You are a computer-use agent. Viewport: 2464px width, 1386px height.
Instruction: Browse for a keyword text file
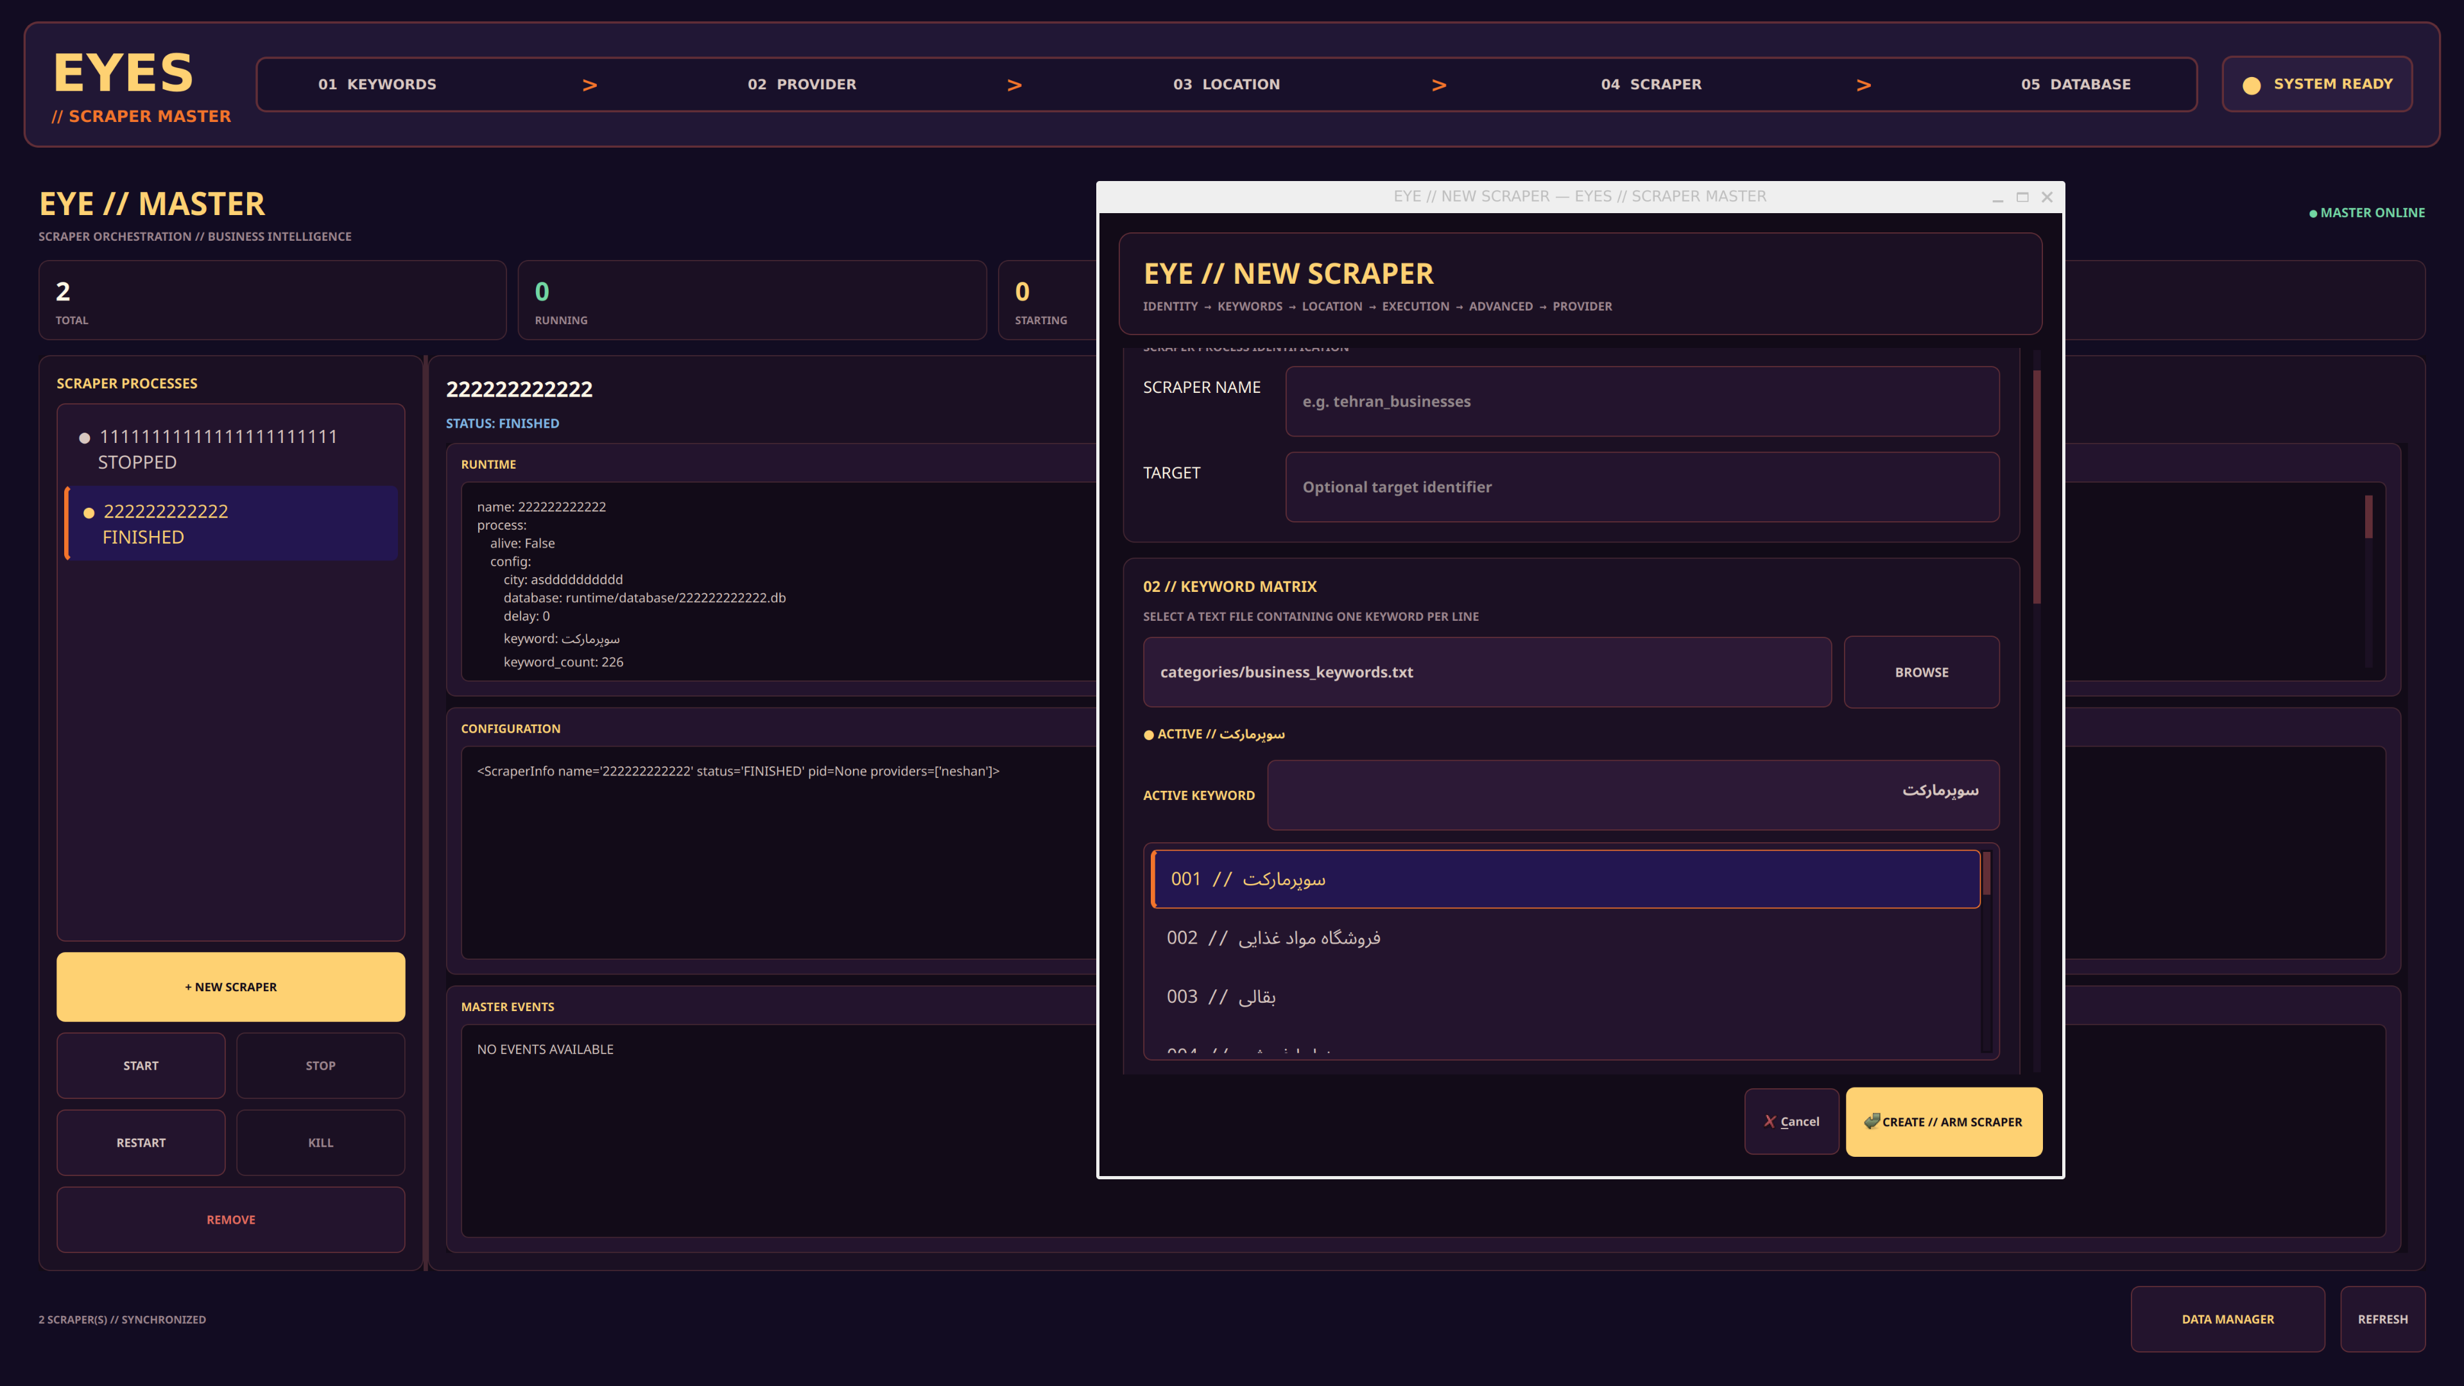coord(1921,672)
